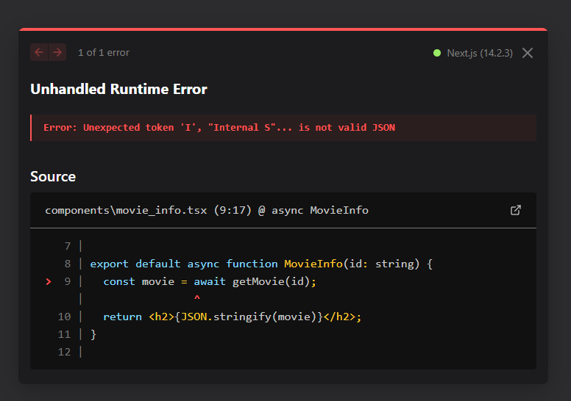Click the Source heading
The image size is (571, 401).
(53, 177)
